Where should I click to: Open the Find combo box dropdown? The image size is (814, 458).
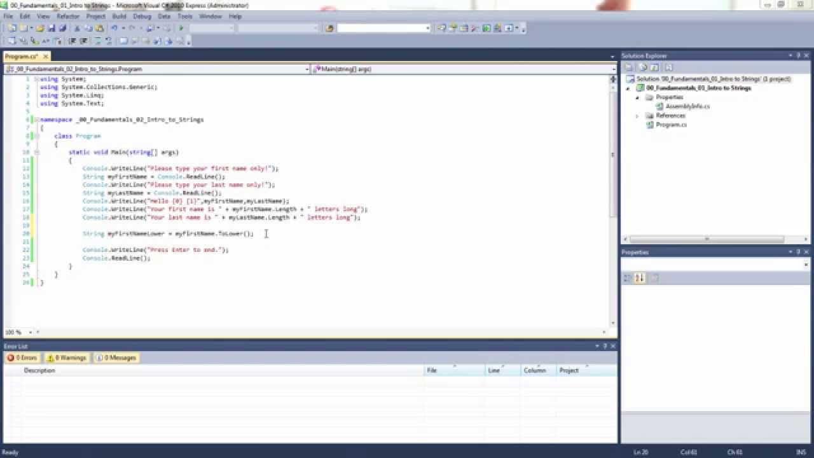428,28
